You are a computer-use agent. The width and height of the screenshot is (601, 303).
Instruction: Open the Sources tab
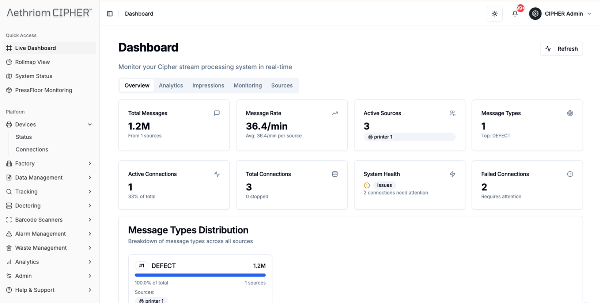coord(282,85)
